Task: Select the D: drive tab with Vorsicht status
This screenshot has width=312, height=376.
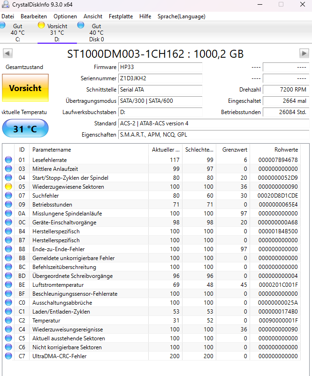Action: [57, 32]
